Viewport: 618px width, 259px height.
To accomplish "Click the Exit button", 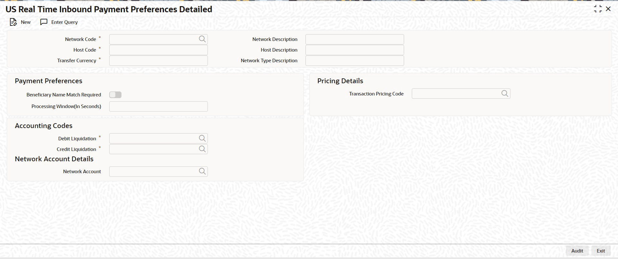I will point(601,251).
